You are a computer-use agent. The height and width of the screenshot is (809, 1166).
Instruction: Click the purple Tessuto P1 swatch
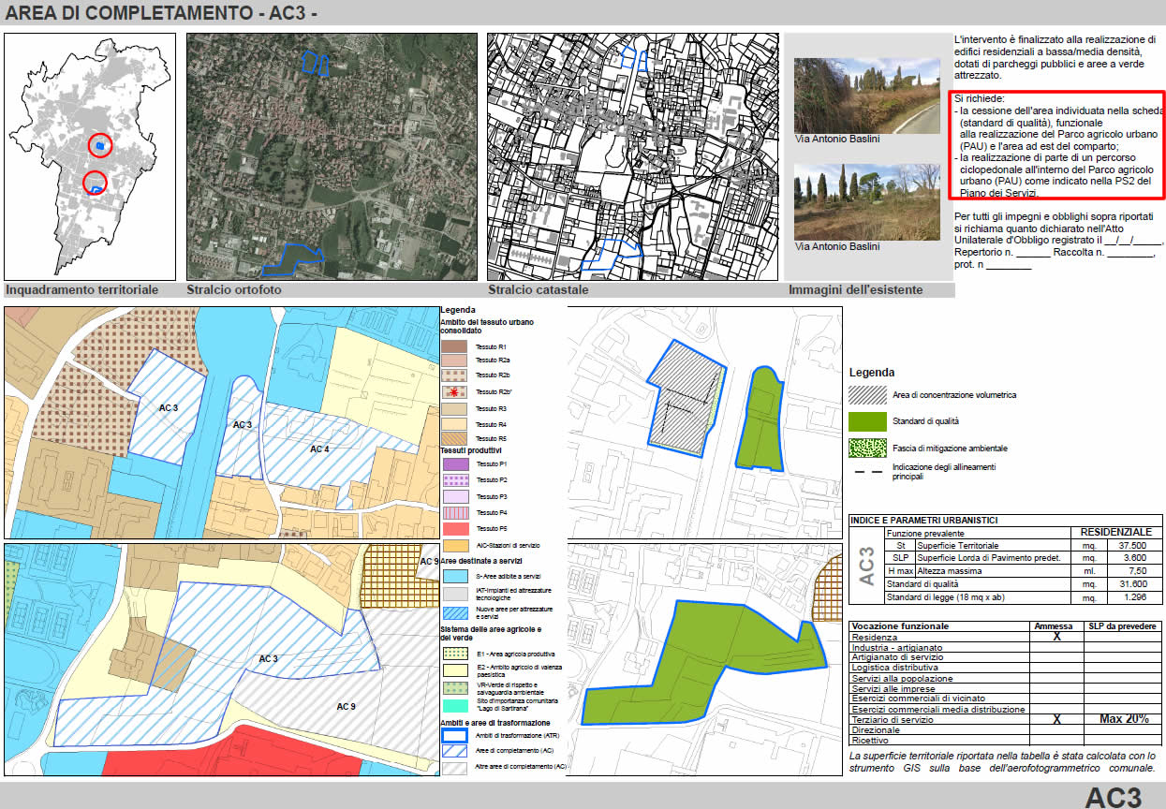click(454, 463)
